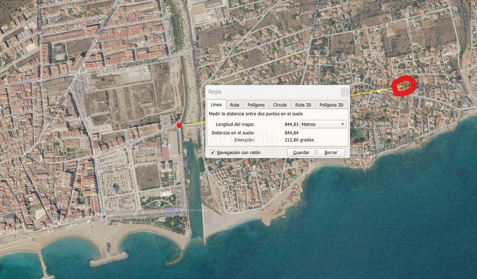Screen dimensions: 477x279
Task: Open the Ruta tab
Action: click(234, 104)
